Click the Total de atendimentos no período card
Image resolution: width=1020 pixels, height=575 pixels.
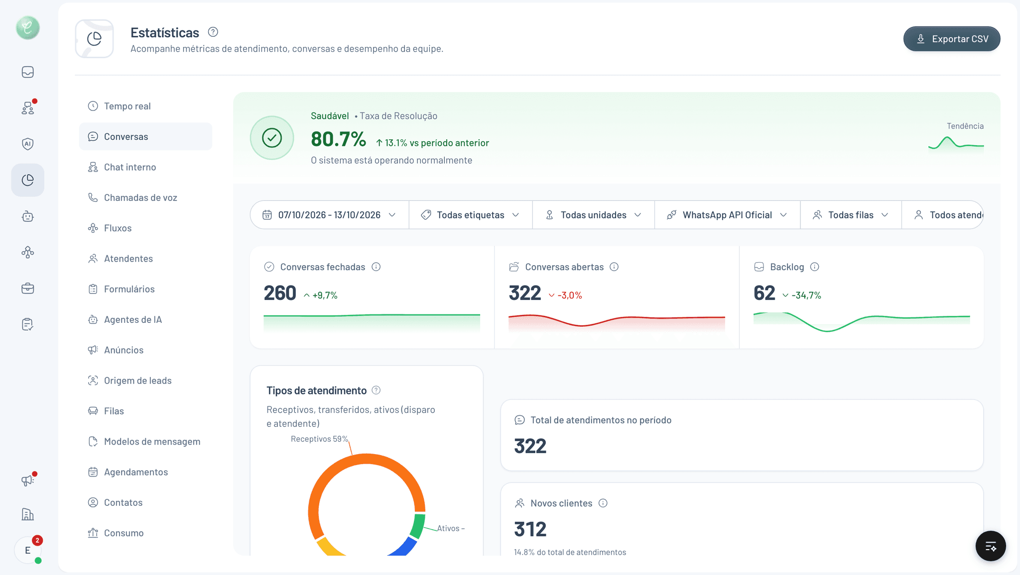coord(742,435)
